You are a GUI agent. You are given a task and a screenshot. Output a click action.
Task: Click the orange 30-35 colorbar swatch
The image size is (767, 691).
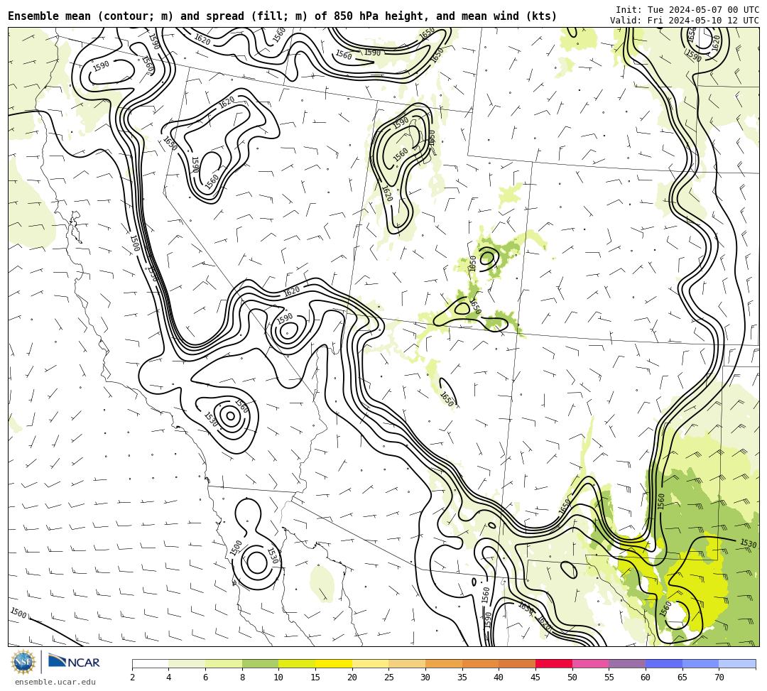(x=444, y=663)
